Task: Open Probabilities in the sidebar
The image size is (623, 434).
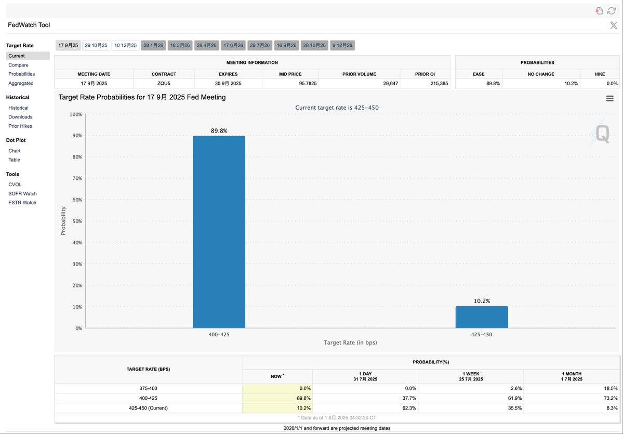Action: tap(21, 74)
